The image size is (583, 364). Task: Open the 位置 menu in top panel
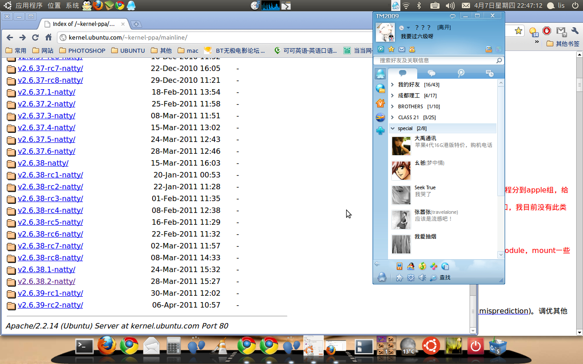point(54,5)
